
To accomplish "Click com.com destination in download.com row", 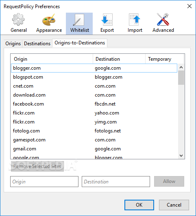I will 105,95.
